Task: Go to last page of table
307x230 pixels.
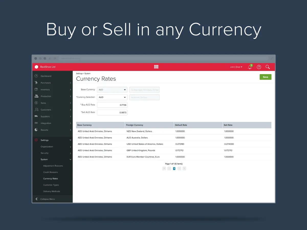Action: coord(184,168)
